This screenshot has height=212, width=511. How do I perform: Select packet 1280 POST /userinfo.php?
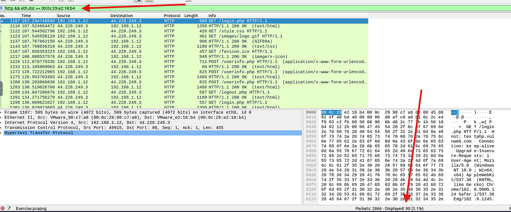point(184,82)
